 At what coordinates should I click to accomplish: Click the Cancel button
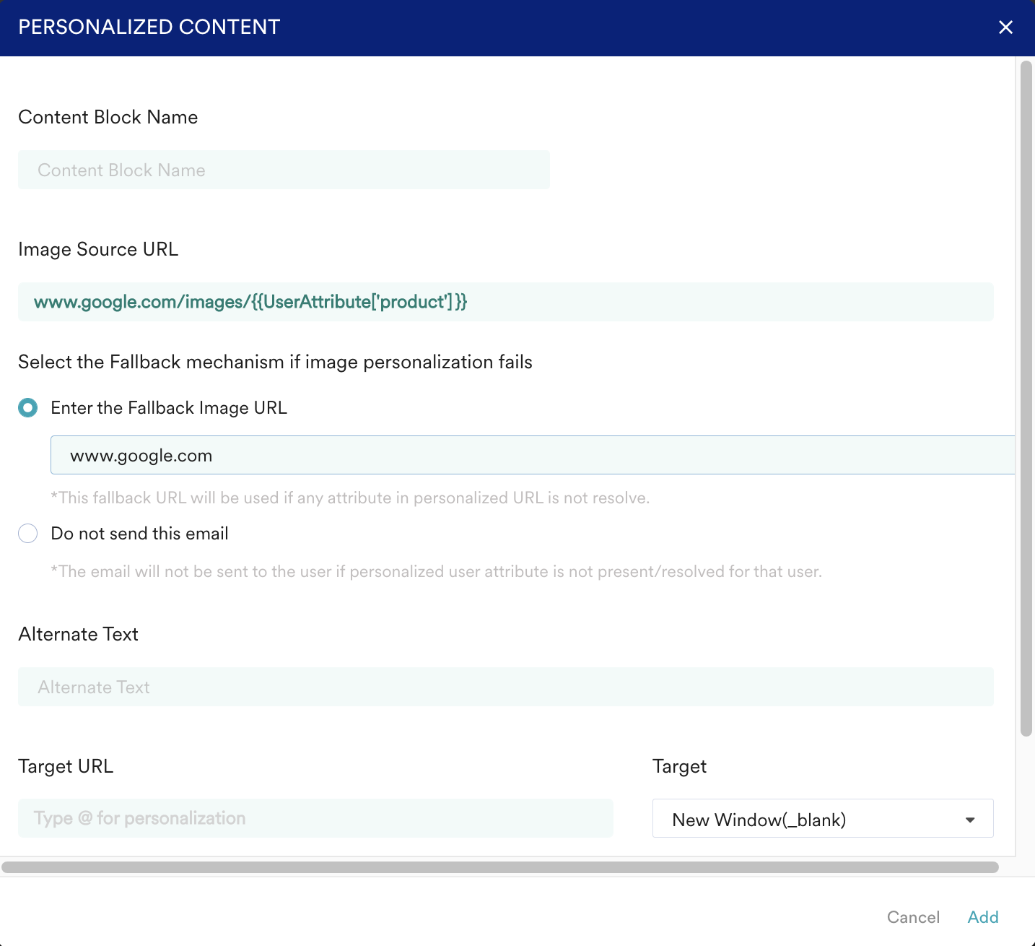tap(913, 917)
